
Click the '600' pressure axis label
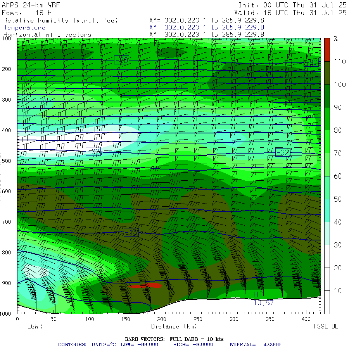(x=7, y=192)
